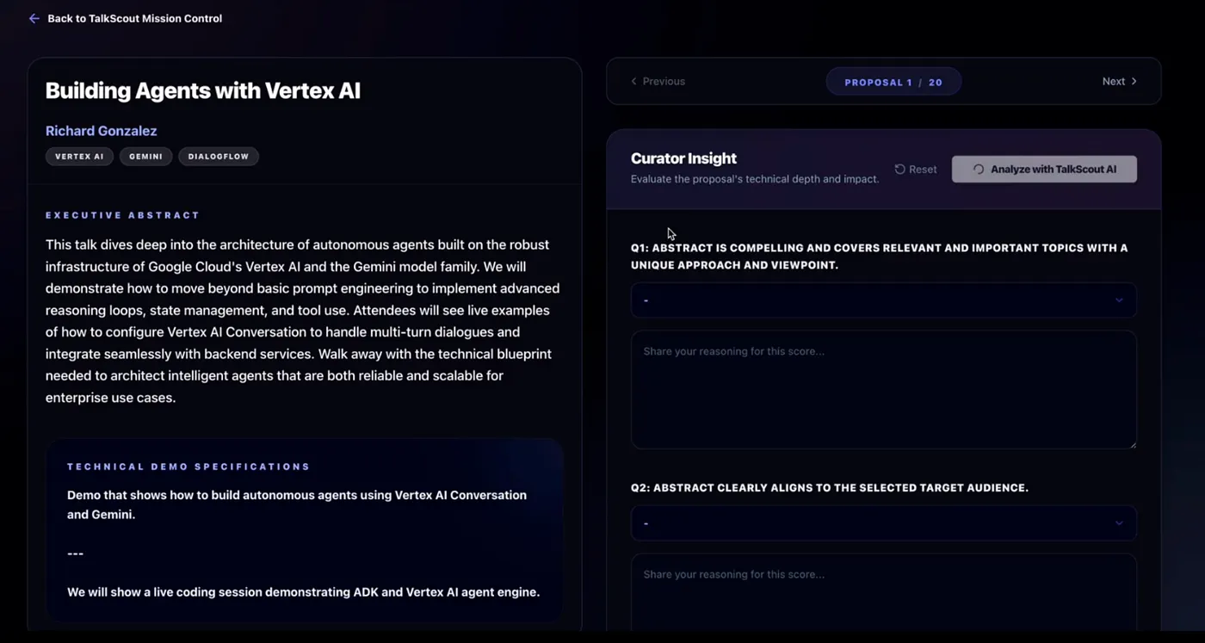Click Analyze with TalkScout AI button
Viewport: 1205px width, 643px height.
(1044, 169)
